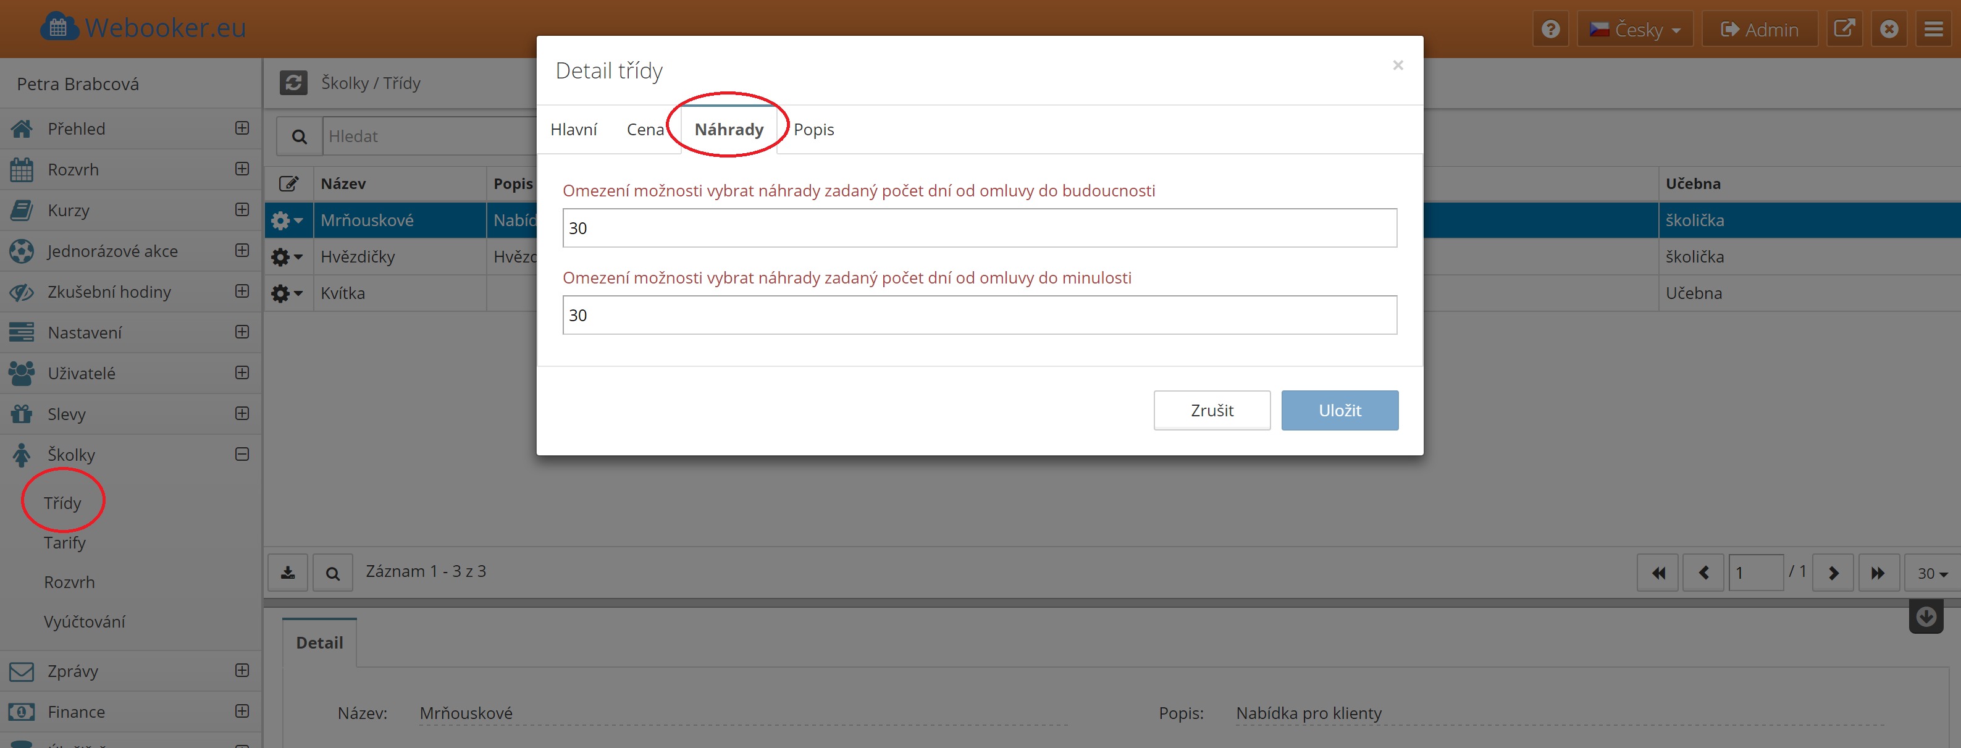Switch to the Popis tab
The width and height of the screenshot is (1961, 748).
point(813,129)
